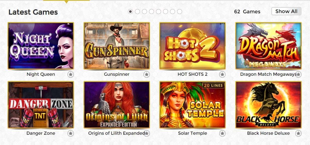Favorite the Night Queen game star icon
The height and width of the screenshot is (145, 310).
(71, 74)
